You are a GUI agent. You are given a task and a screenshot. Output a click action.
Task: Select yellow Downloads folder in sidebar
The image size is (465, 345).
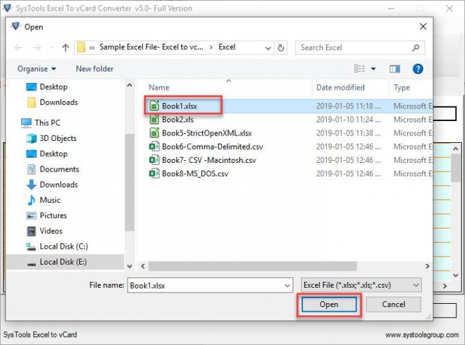(x=58, y=102)
